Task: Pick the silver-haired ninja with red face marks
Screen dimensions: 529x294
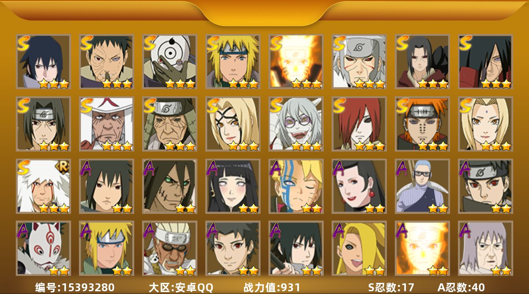Action: point(359,62)
